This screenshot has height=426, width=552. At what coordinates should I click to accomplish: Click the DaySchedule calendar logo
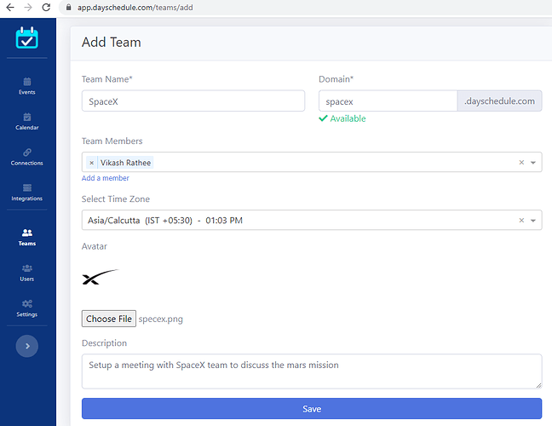point(26,37)
